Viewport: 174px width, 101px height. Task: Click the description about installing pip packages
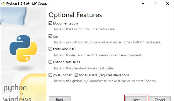click(x=107, y=42)
